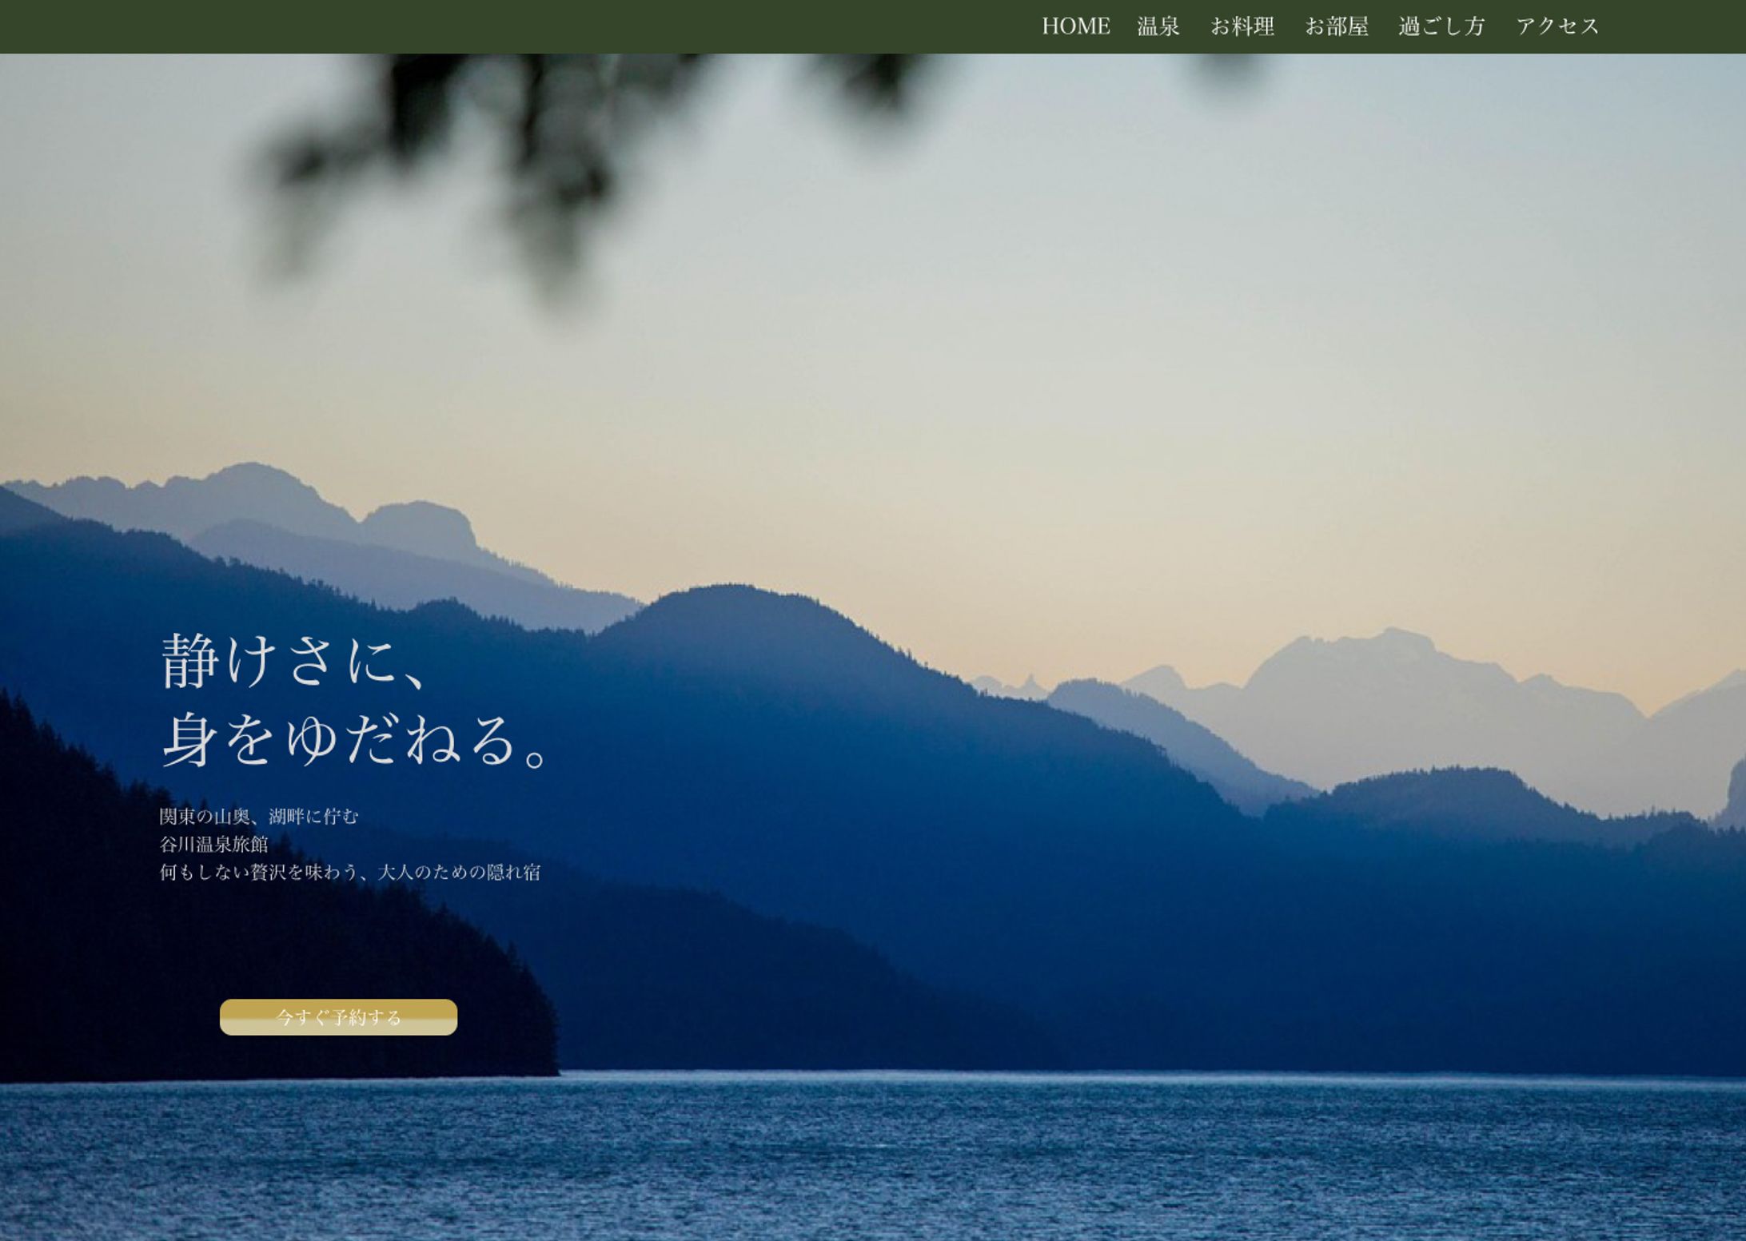1746x1241 pixels.
Task: Select お料理 from the navigation bar
Action: click(1243, 26)
